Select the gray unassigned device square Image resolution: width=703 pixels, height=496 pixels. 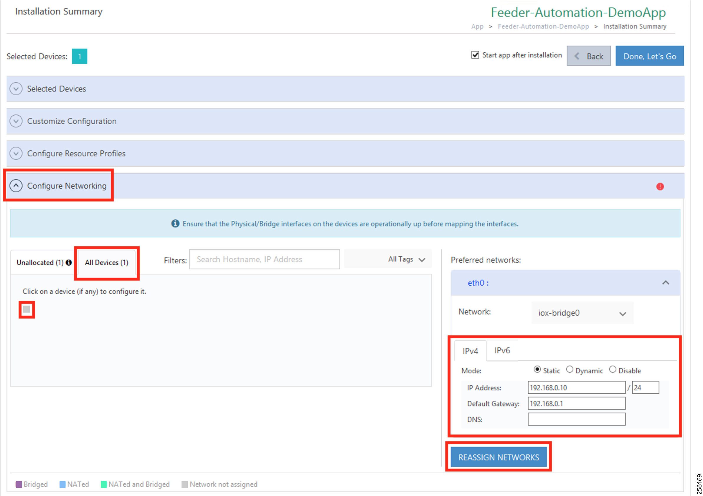point(27,309)
